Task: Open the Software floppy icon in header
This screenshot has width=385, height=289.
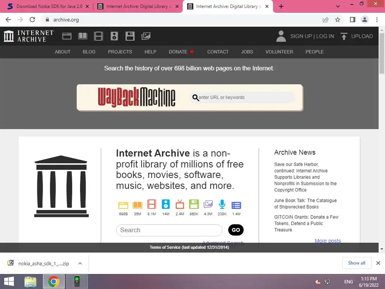Action: tap(130, 36)
